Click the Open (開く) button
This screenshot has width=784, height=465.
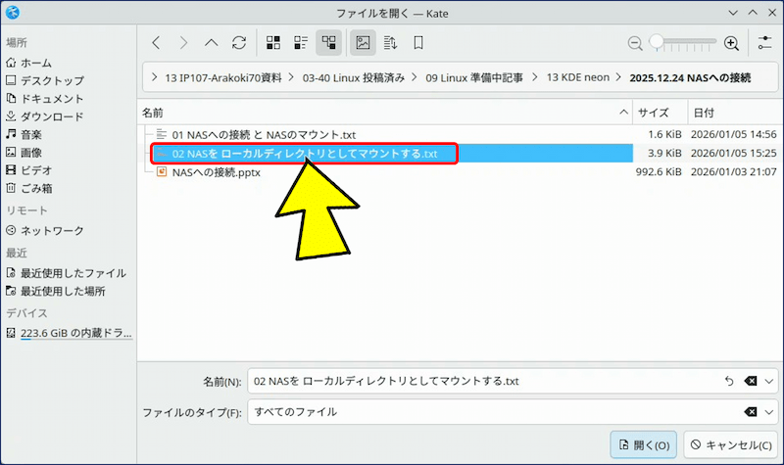click(x=644, y=445)
